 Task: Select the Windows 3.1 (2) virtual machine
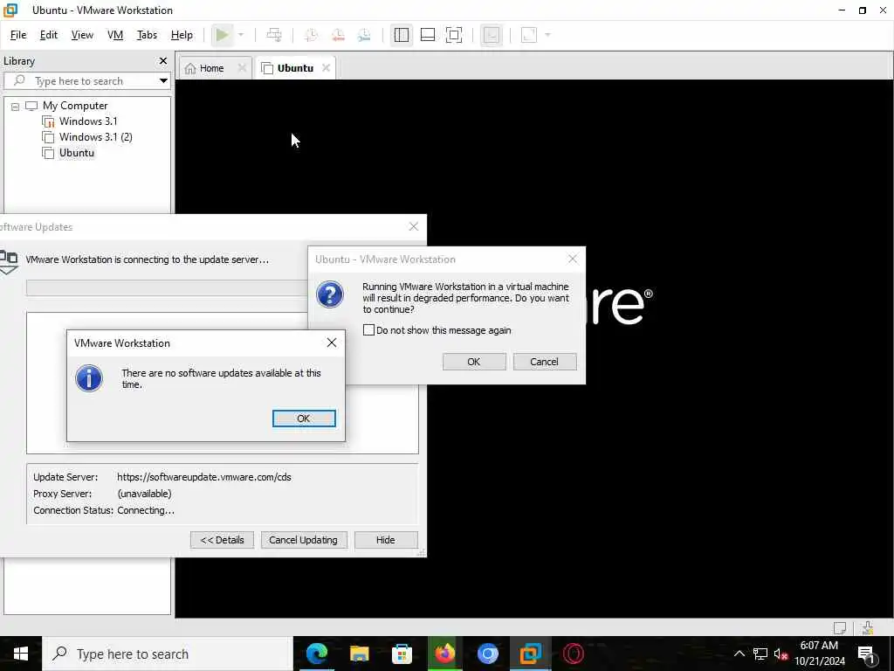pyautogui.click(x=95, y=137)
